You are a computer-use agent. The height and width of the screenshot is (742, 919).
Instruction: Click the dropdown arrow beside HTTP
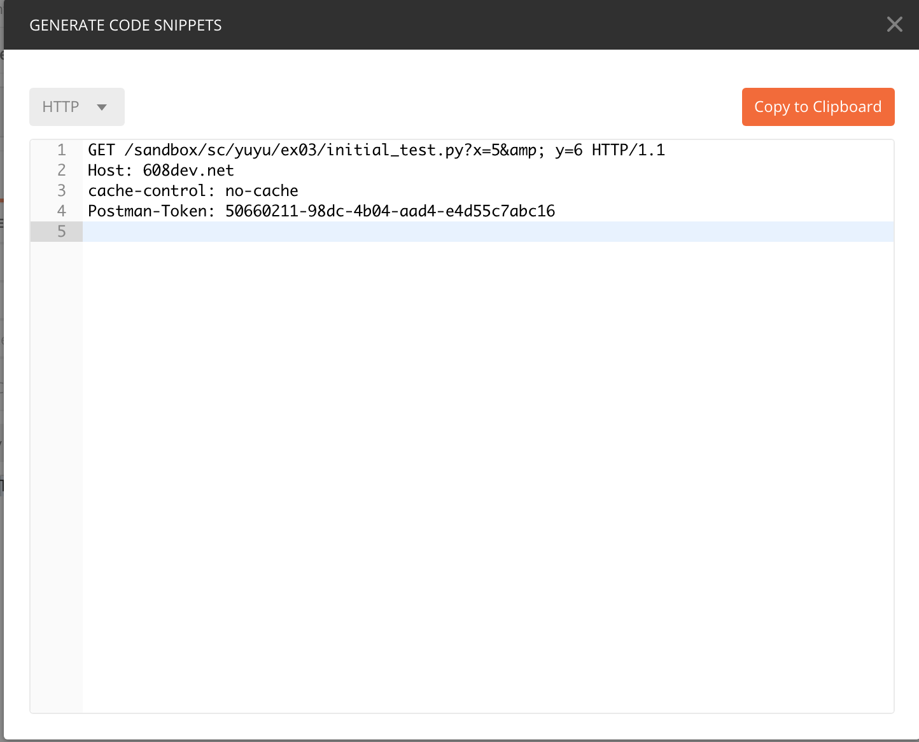click(102, 108)
